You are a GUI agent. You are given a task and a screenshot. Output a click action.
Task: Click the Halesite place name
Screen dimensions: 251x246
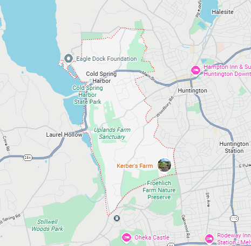pos(222,12)
